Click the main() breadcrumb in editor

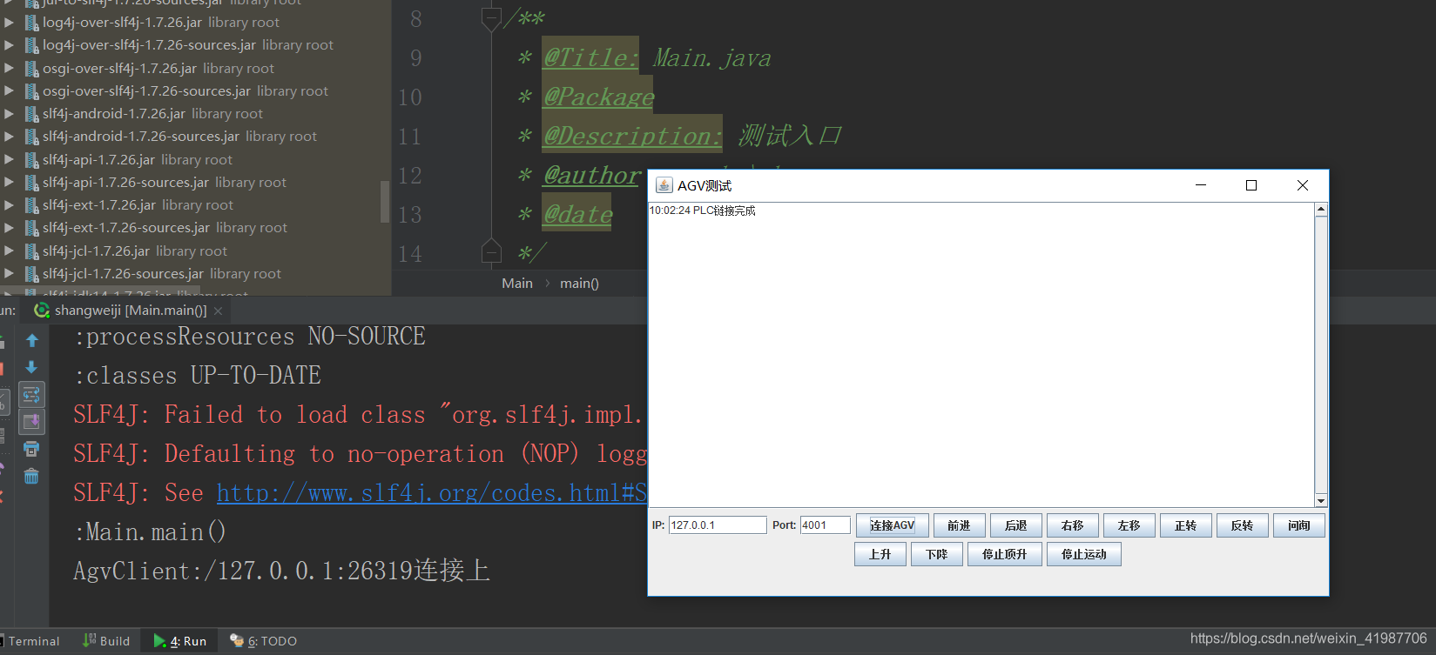(579, 283)
